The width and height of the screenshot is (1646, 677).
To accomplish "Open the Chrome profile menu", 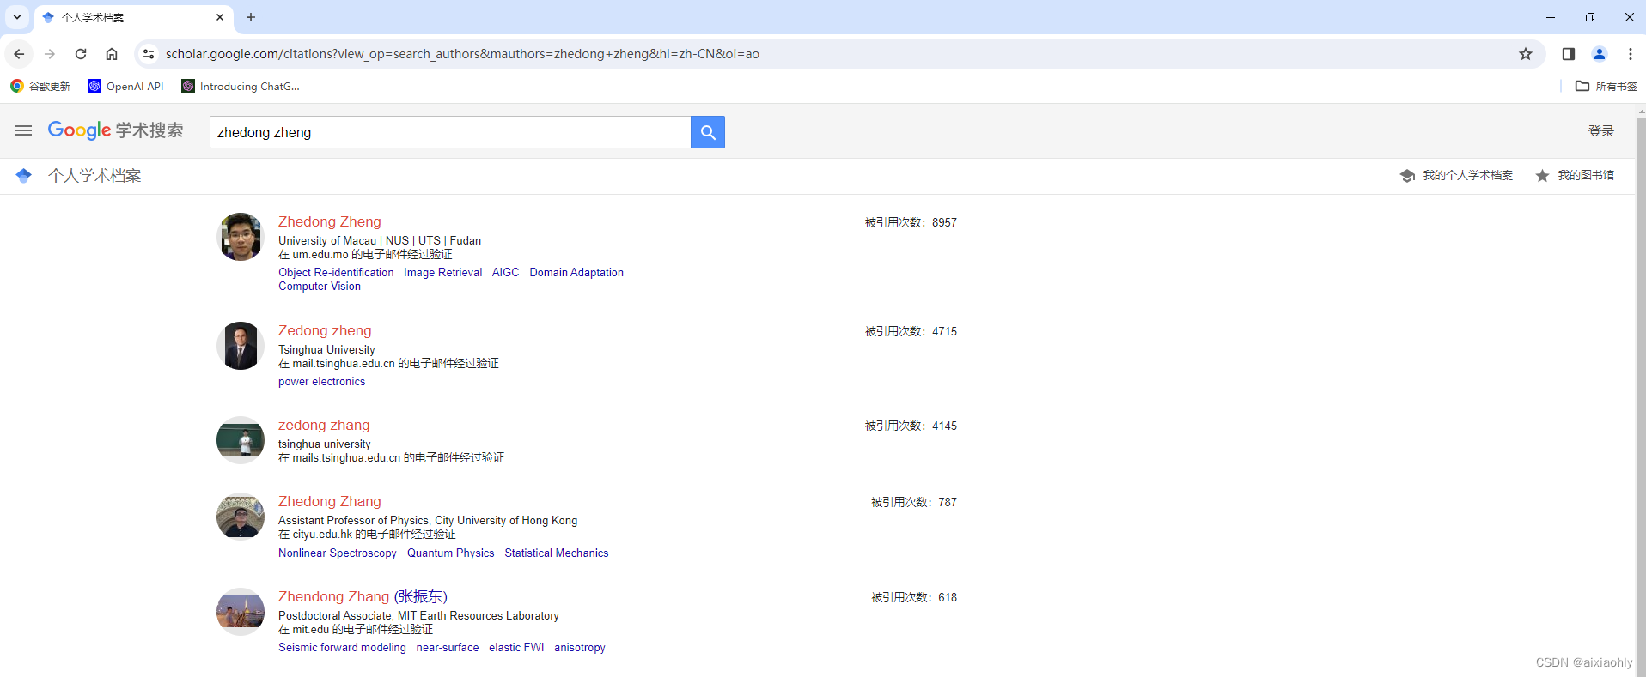I will pos(1600,54).
